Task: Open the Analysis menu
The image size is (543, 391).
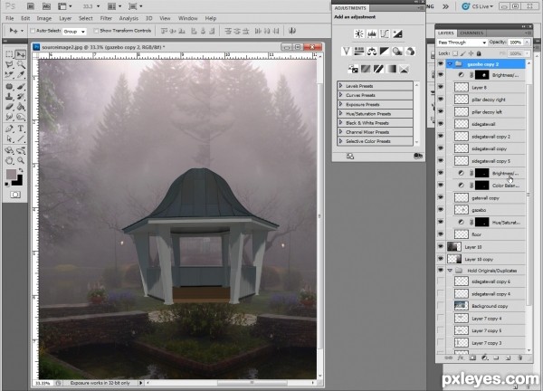Action: pos(129,18)
